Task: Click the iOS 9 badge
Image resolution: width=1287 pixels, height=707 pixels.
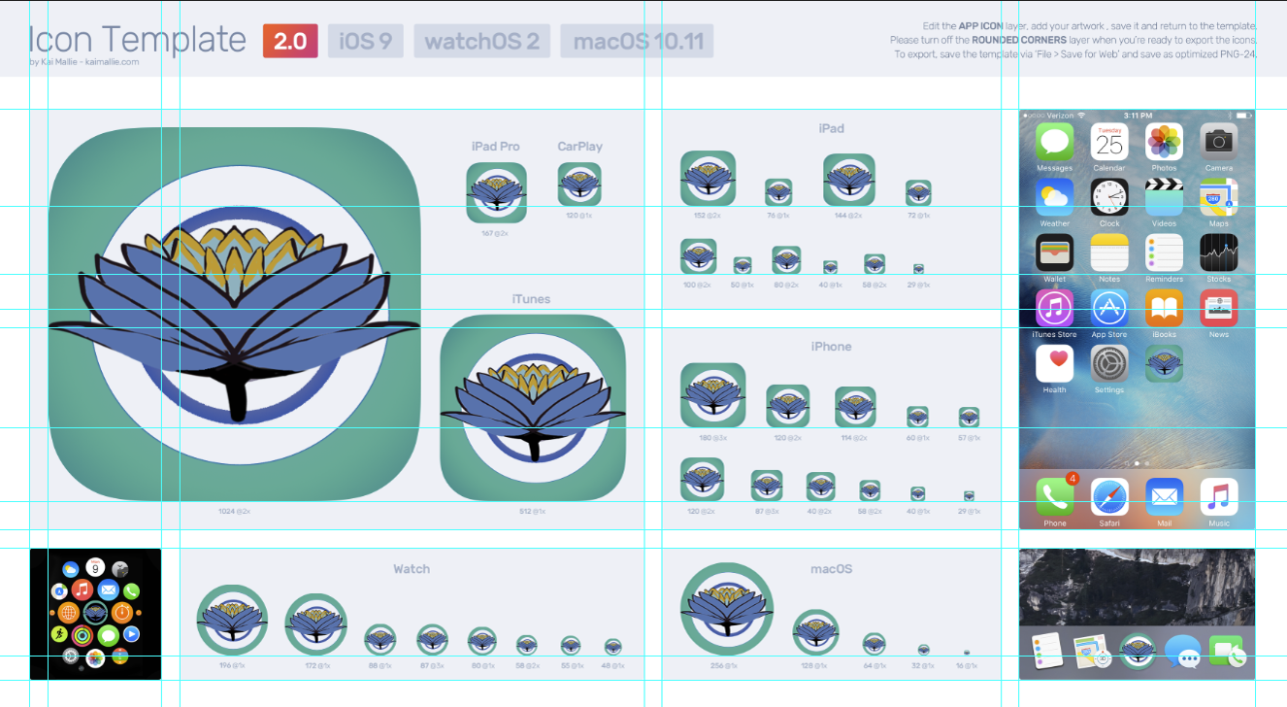Action: click(366, 41)
